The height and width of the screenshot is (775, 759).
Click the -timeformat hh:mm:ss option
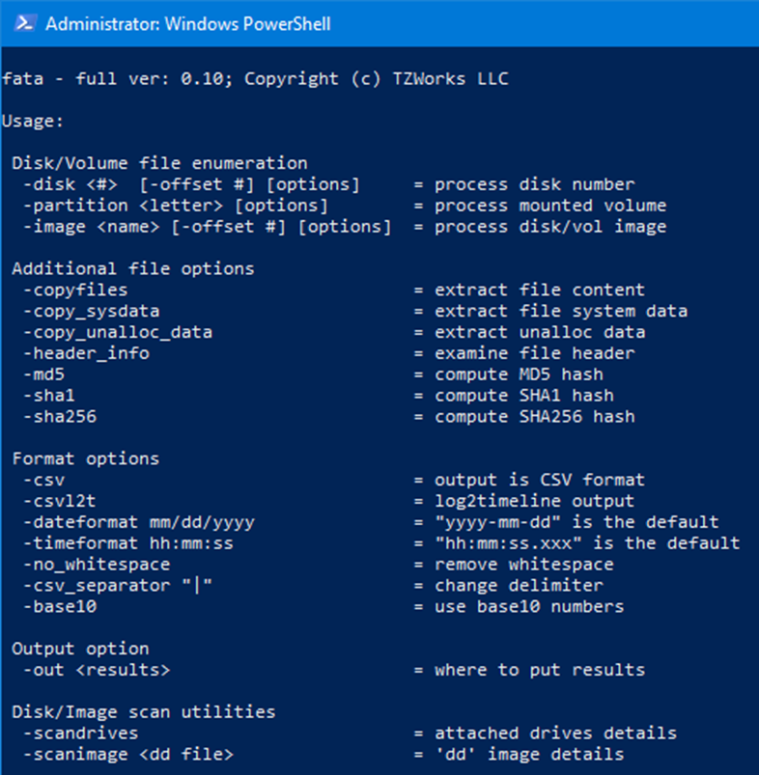point(128,543)
